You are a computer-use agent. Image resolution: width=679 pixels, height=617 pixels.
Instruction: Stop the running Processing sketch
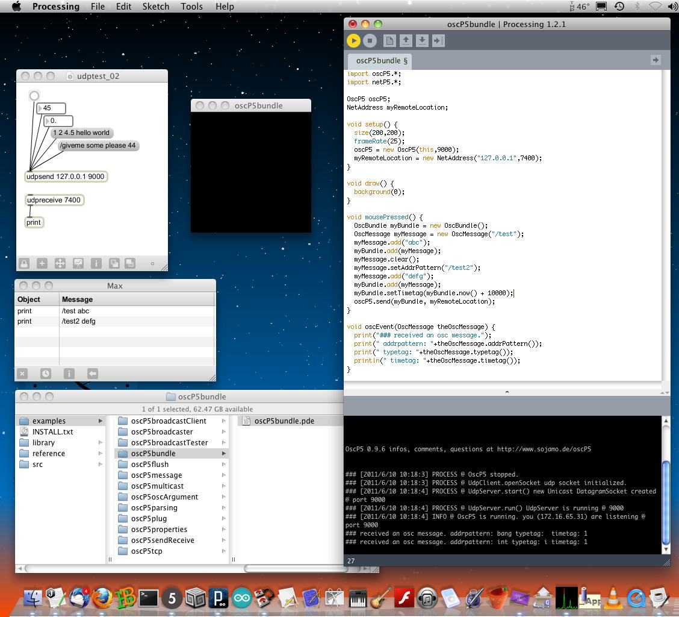(x=370, y=40)
